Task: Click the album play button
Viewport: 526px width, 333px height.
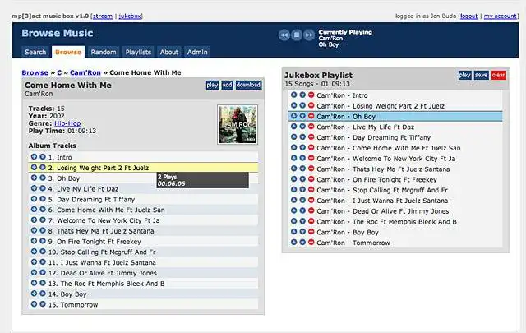Action: [x=212, y=85]
